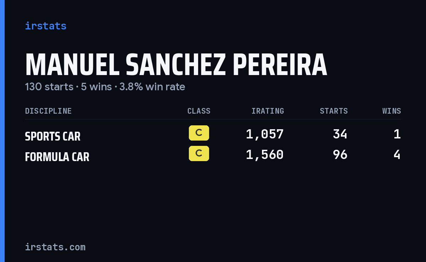Click the Starts column header
The height and width of the screenshot is (262, 426).
click(x=334, y=111)
